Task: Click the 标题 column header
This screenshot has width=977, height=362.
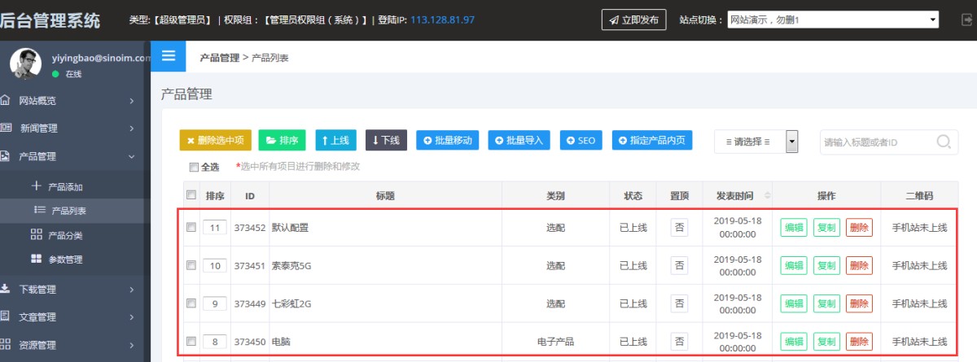Action: [385, 196]
